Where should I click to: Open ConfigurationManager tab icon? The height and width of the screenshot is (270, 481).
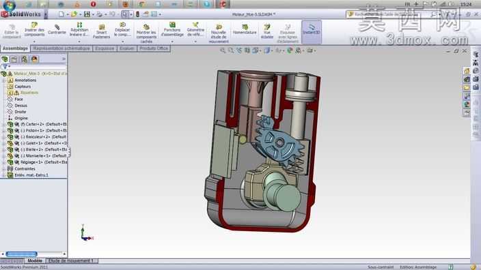[24, 59]
